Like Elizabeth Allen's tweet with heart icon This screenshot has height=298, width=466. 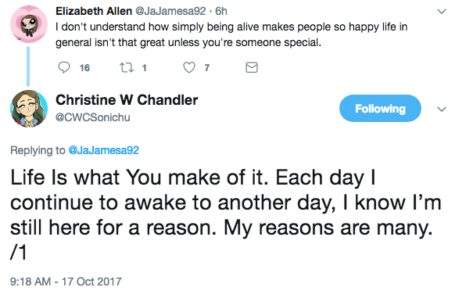189,67
